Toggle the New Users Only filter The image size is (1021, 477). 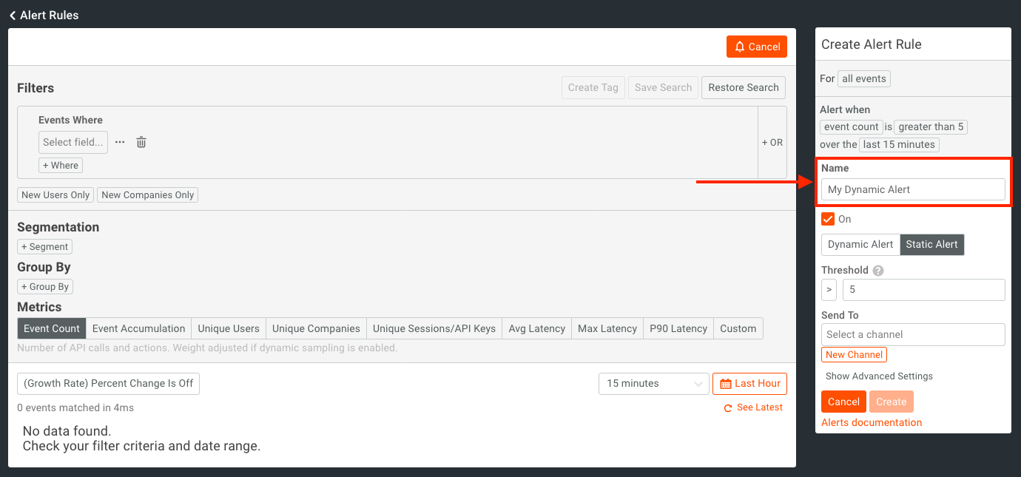[55, 195]
